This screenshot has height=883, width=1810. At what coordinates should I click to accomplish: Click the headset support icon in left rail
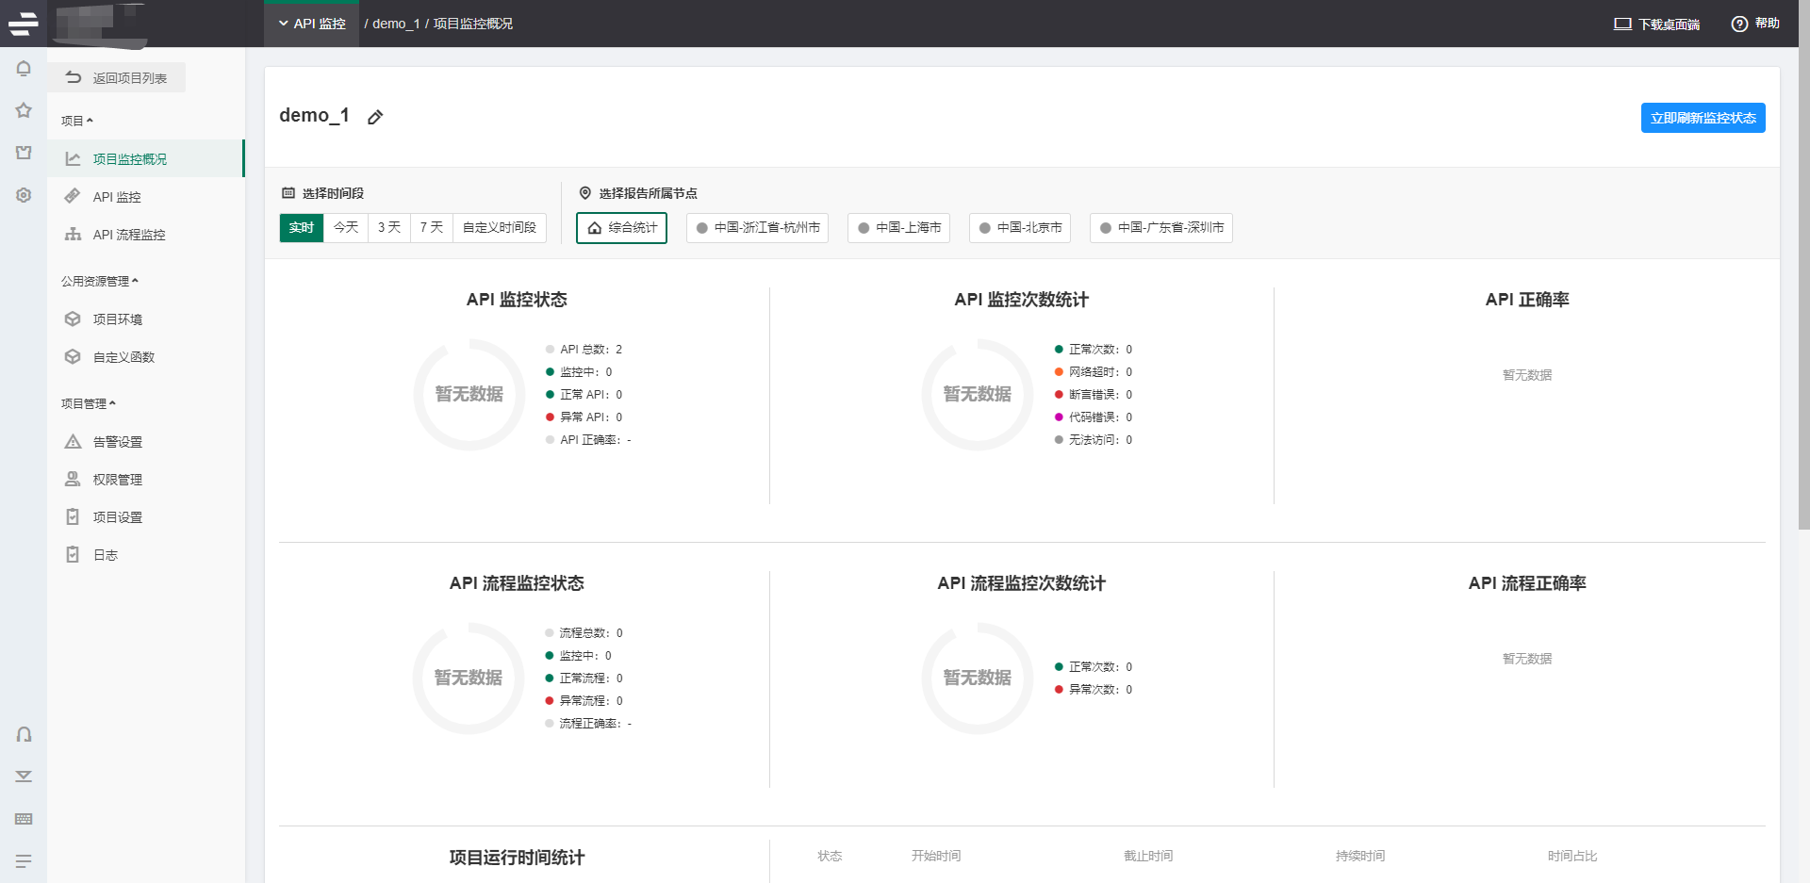tap(24, 734)
